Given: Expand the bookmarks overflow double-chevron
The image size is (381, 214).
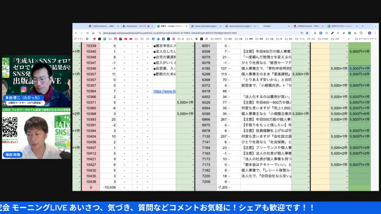Looking at the screenshot, I should (349, 39).
